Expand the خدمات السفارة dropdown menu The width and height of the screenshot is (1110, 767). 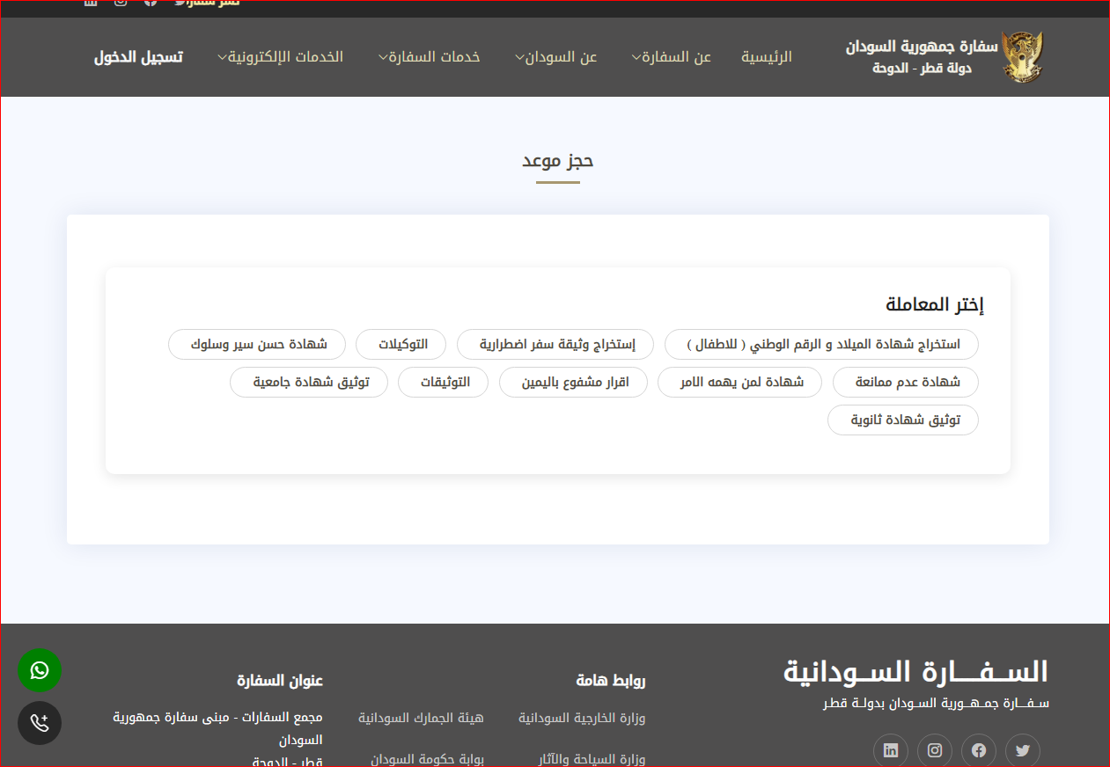click(x=429, y=57)
